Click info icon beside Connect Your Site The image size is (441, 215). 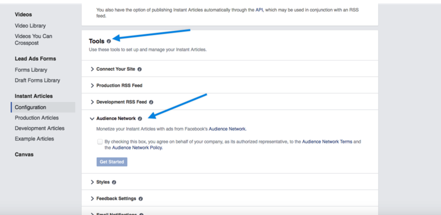(139, 70)
